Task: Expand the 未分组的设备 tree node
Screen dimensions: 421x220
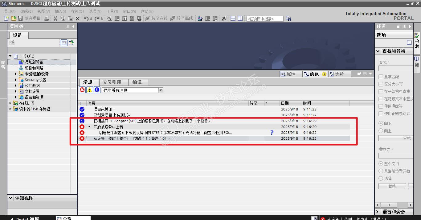Action: click(x=16, y=74)
